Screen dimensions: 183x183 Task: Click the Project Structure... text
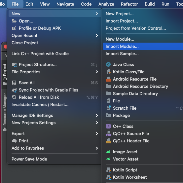pyautogui.click(x=38, y=65)
